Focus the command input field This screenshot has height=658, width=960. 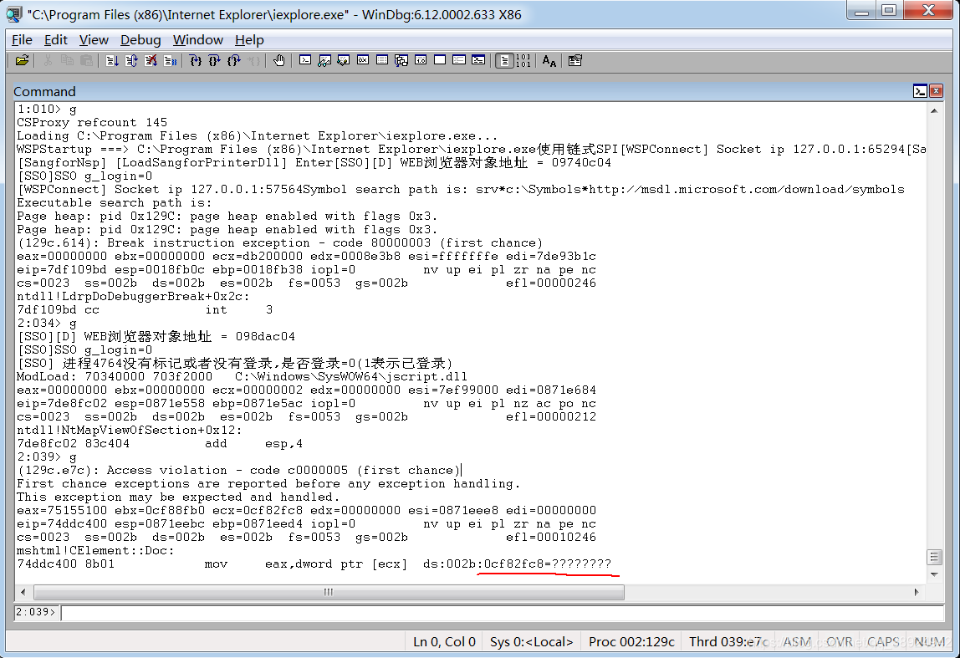[502, 612]
